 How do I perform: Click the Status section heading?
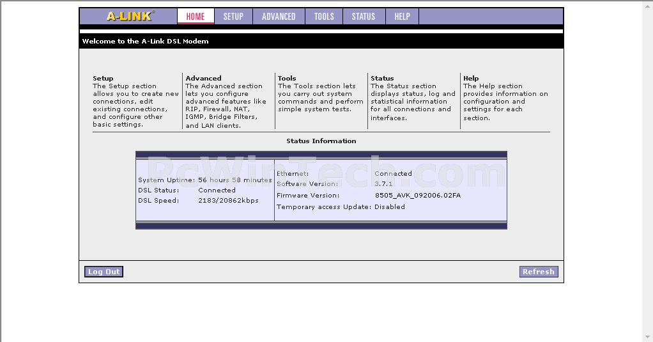382,79
